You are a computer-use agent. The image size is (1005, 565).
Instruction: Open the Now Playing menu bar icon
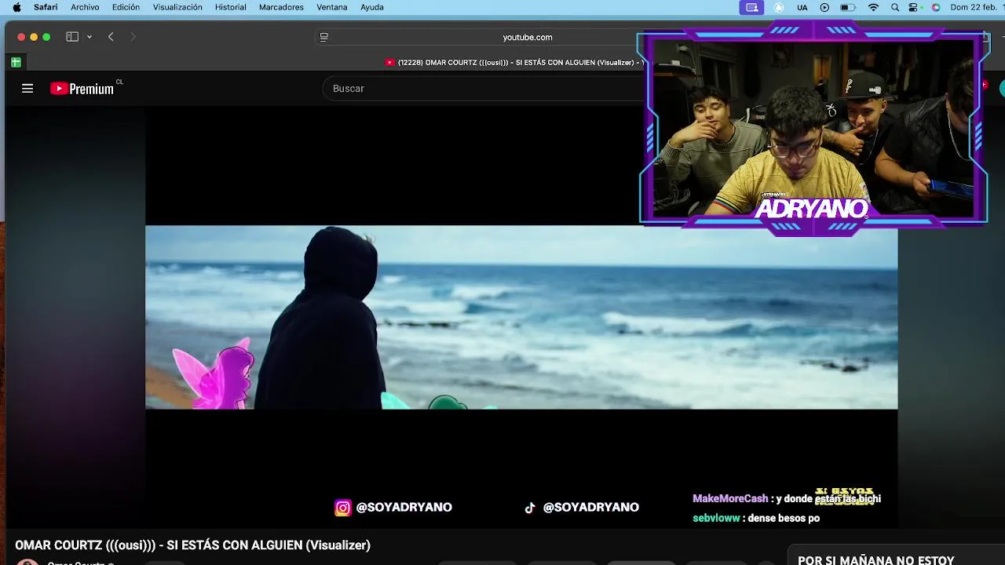[x=824, y=7]
